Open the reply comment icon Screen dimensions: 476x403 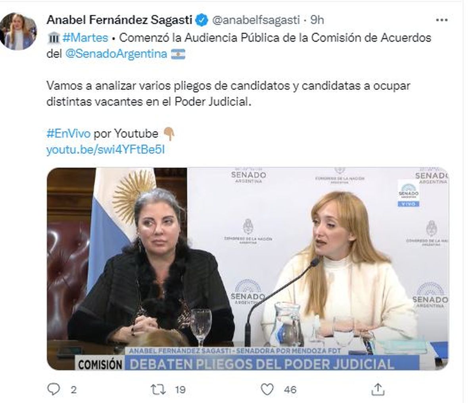(x=53, y=389)
